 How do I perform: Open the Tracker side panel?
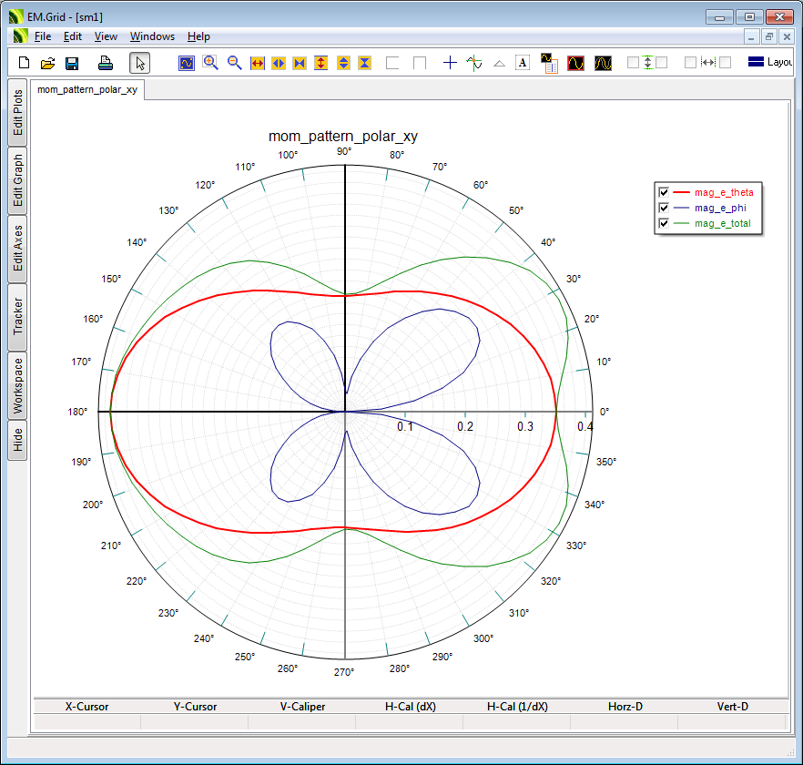(x=17, y=316)
